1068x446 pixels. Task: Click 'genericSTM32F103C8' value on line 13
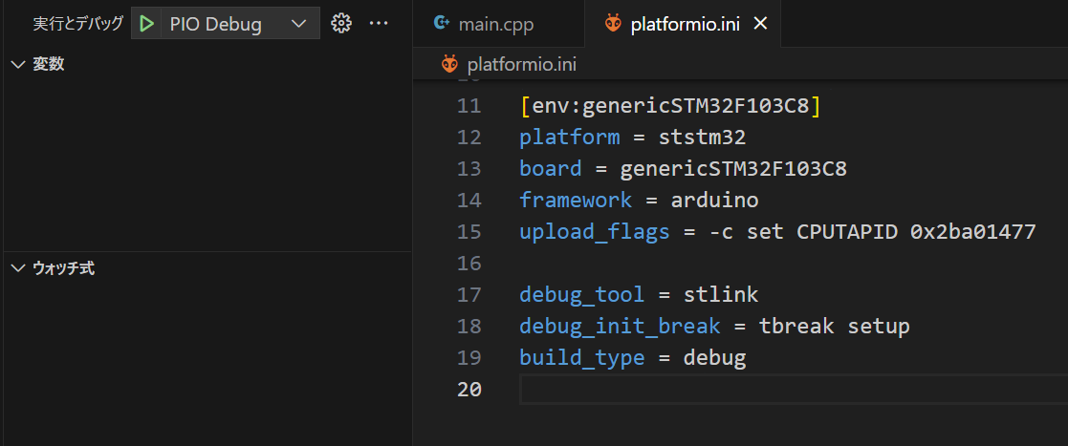pyautogui.click(x=733, y=169)
